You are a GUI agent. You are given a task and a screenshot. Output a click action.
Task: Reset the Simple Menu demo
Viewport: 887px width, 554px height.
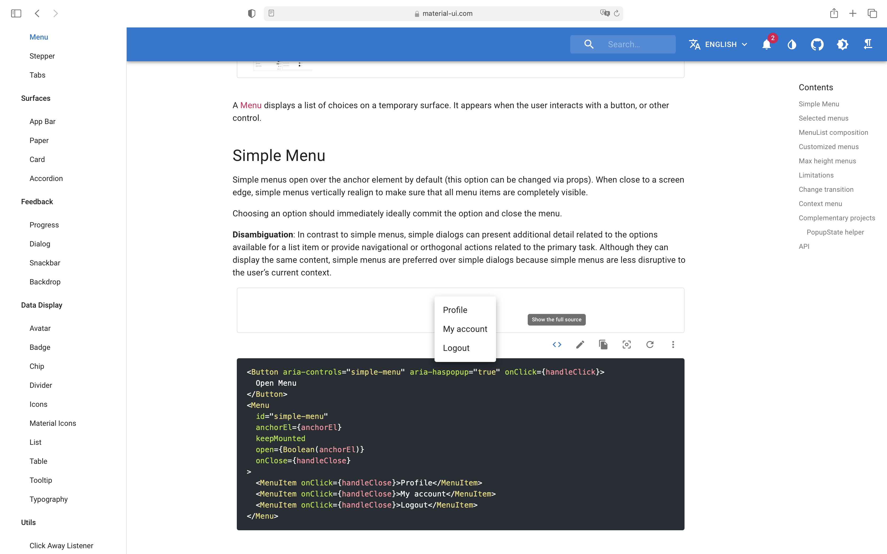tap(650, 345)
